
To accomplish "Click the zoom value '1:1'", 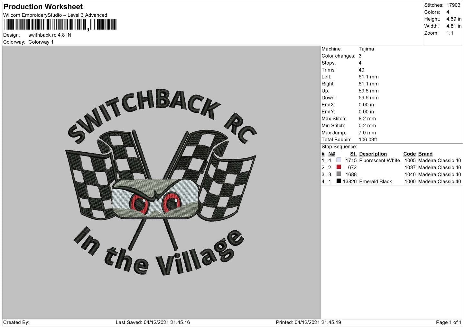I will click(x=450, y=33).
